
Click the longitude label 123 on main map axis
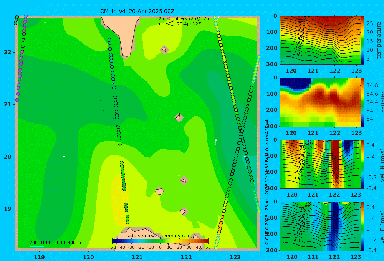tap(235, 257)
